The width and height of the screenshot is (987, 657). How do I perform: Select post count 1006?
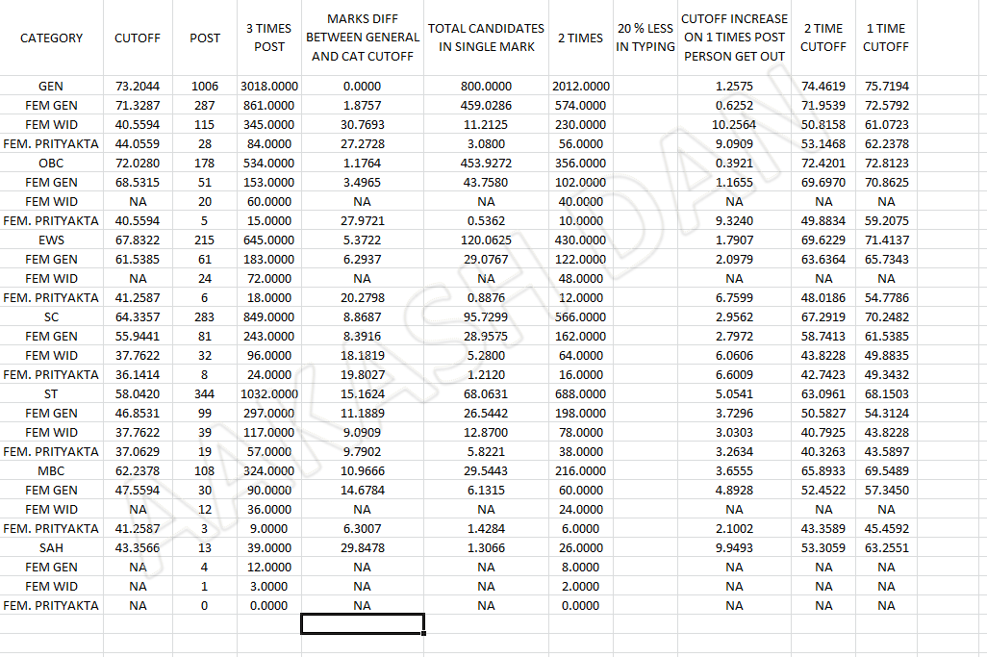click(x=205, y=86)
